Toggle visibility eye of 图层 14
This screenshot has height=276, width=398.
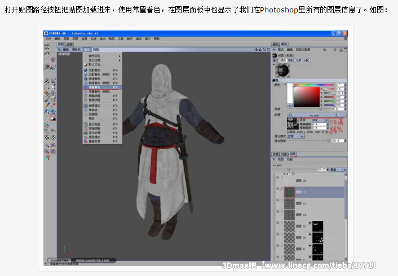(x=278, y=211)
